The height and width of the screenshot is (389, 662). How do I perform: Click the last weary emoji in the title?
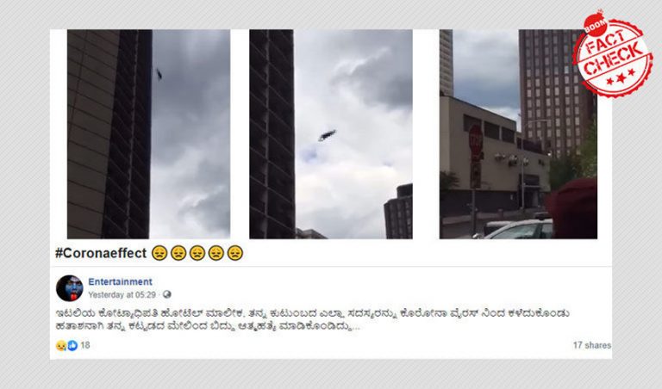point(234,253)
